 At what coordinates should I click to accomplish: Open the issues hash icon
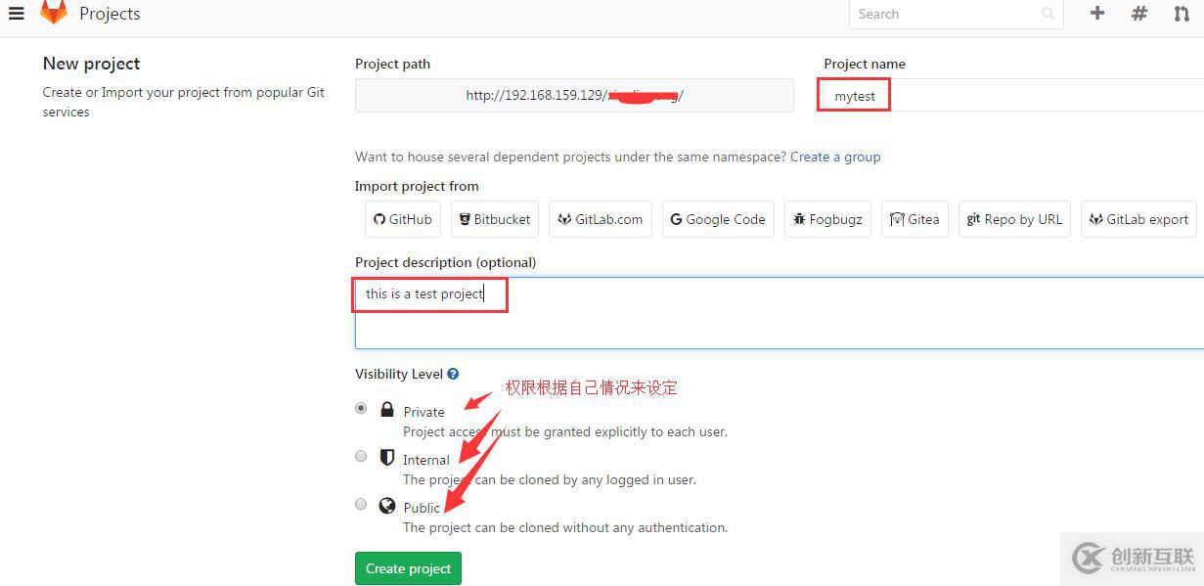coord(1139,14)
